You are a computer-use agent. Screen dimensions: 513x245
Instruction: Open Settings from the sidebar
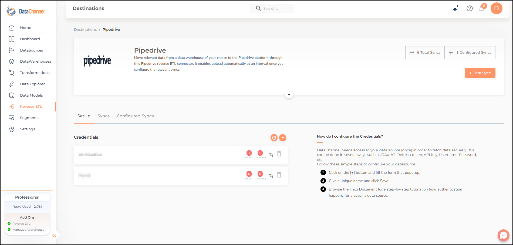(x=27, y=129)
